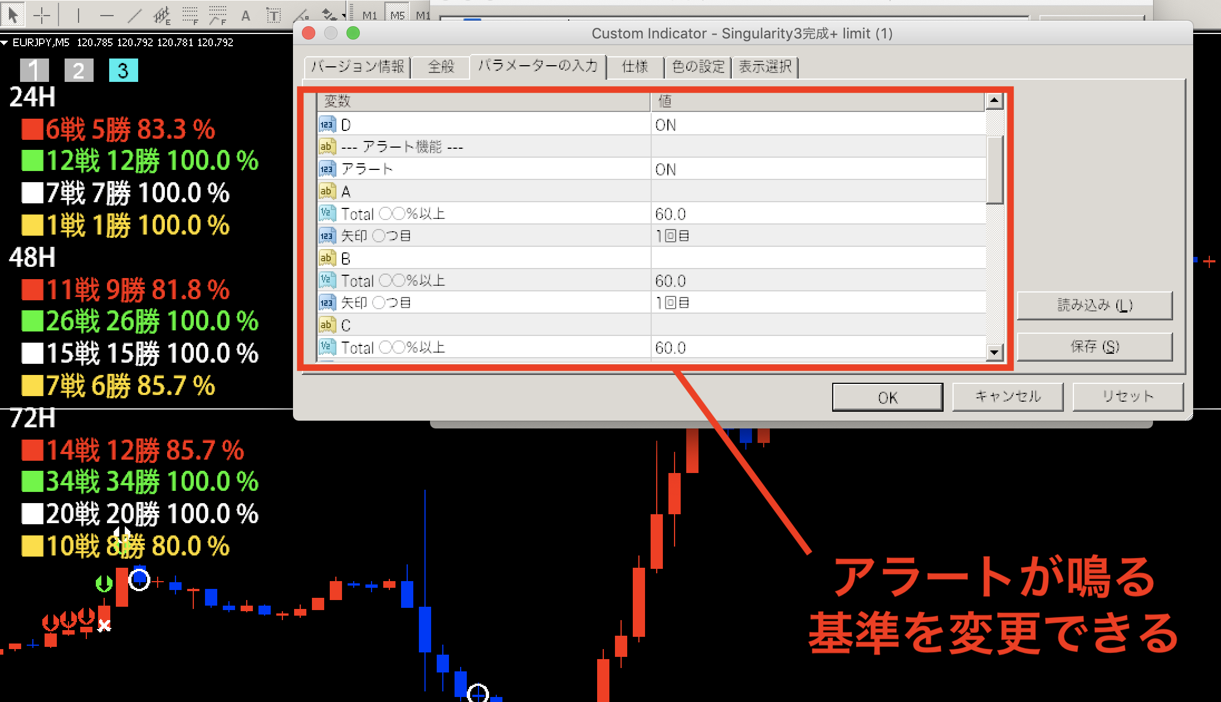Click the ab icon beside row C

pyautogui.click(x=327, y=325)
